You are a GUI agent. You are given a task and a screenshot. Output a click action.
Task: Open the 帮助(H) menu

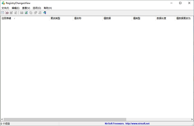point(48,8)
